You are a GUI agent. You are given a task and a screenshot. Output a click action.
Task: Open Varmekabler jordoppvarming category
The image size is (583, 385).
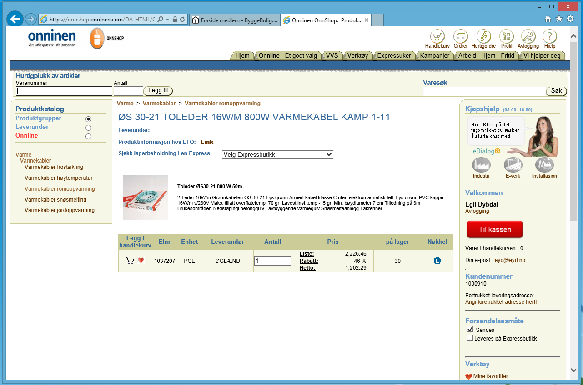point(60,210)
